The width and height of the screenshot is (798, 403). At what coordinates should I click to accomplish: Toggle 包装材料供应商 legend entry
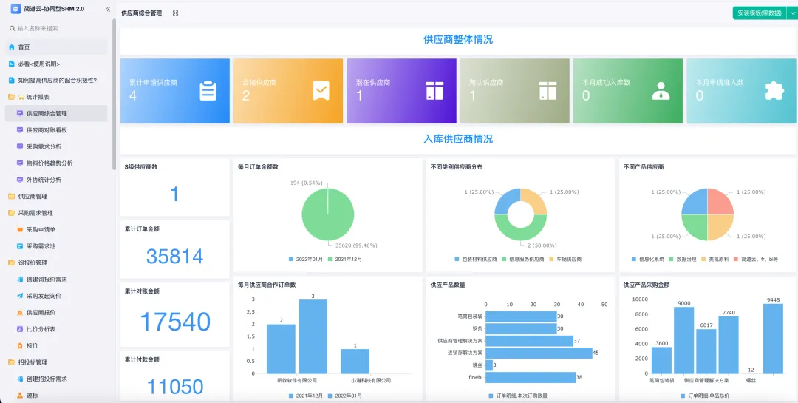[476, 260]
